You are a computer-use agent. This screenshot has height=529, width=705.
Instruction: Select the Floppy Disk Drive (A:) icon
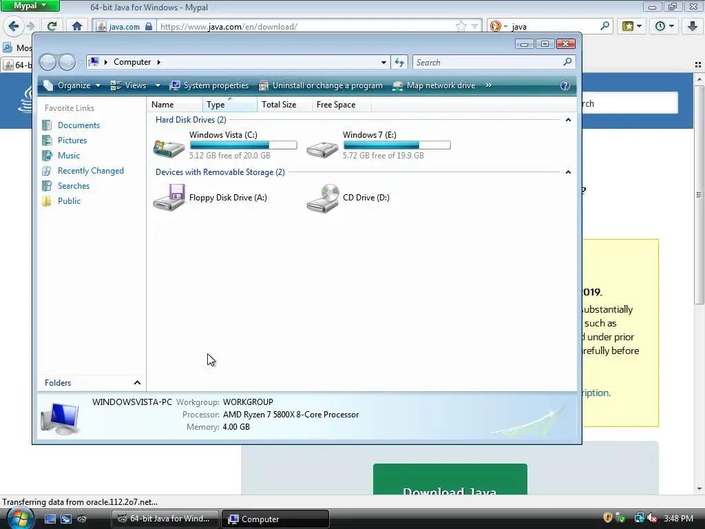click(x=169, y=197)
